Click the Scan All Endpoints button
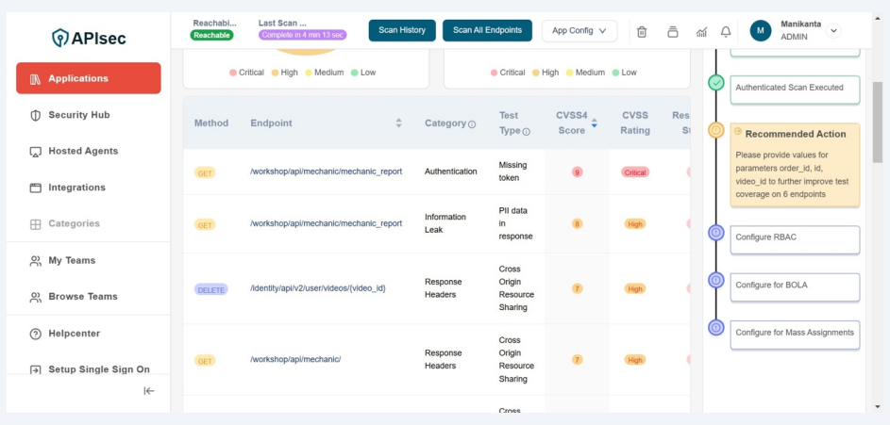 point(487,31)
